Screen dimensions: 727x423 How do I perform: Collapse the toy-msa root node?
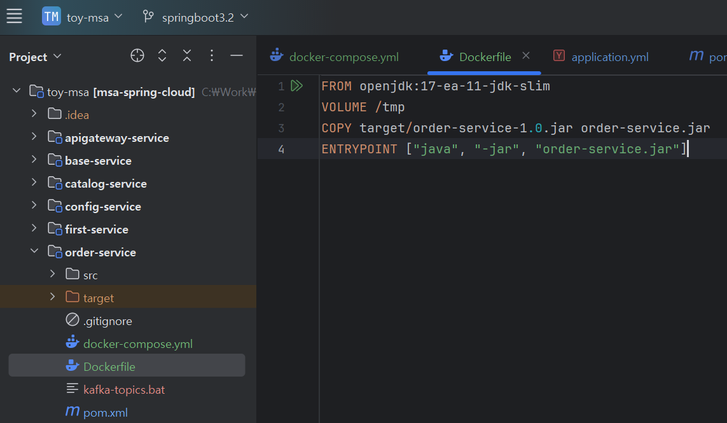(17, 91)
